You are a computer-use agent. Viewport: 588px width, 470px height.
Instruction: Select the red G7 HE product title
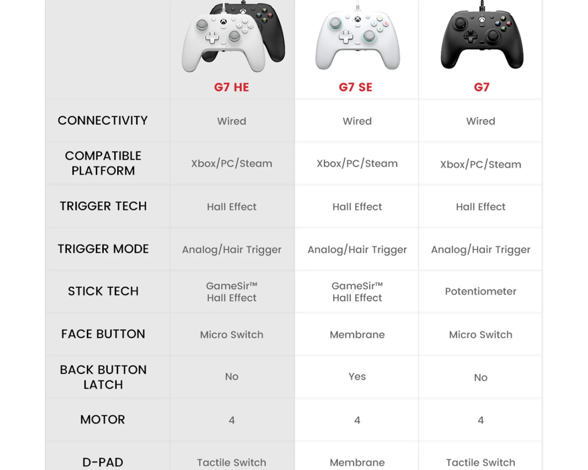tap(232, 87)
